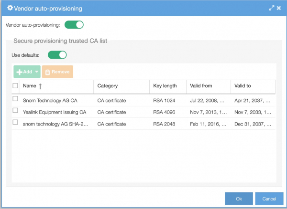
Task: Select the Yealink Equipment Issuing CA row name
Action: tap(55, 112)
